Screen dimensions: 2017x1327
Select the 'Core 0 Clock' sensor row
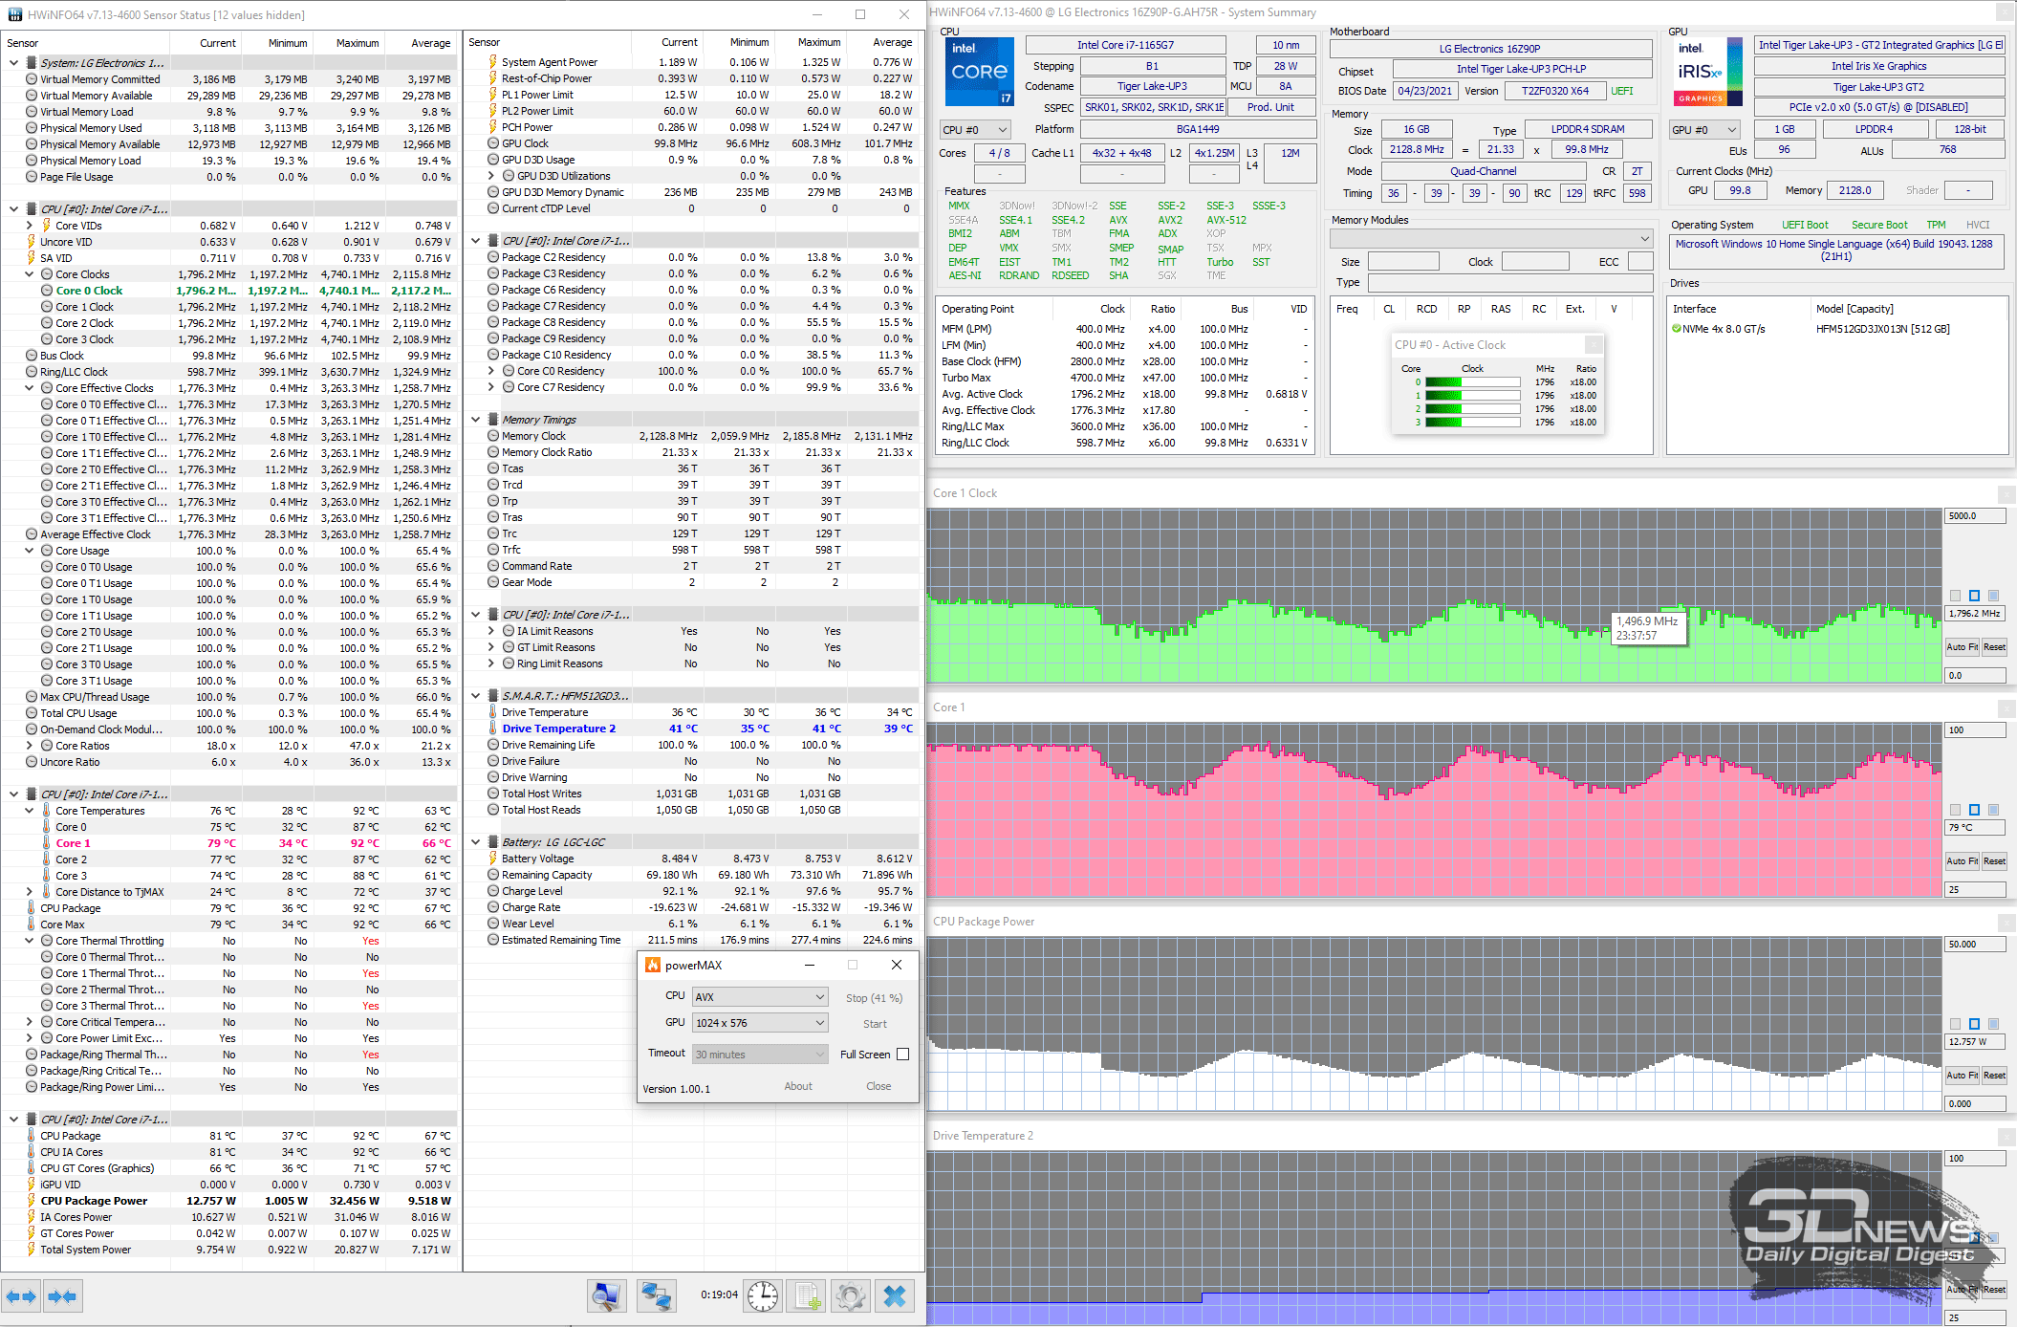click(x=229, y=291)
